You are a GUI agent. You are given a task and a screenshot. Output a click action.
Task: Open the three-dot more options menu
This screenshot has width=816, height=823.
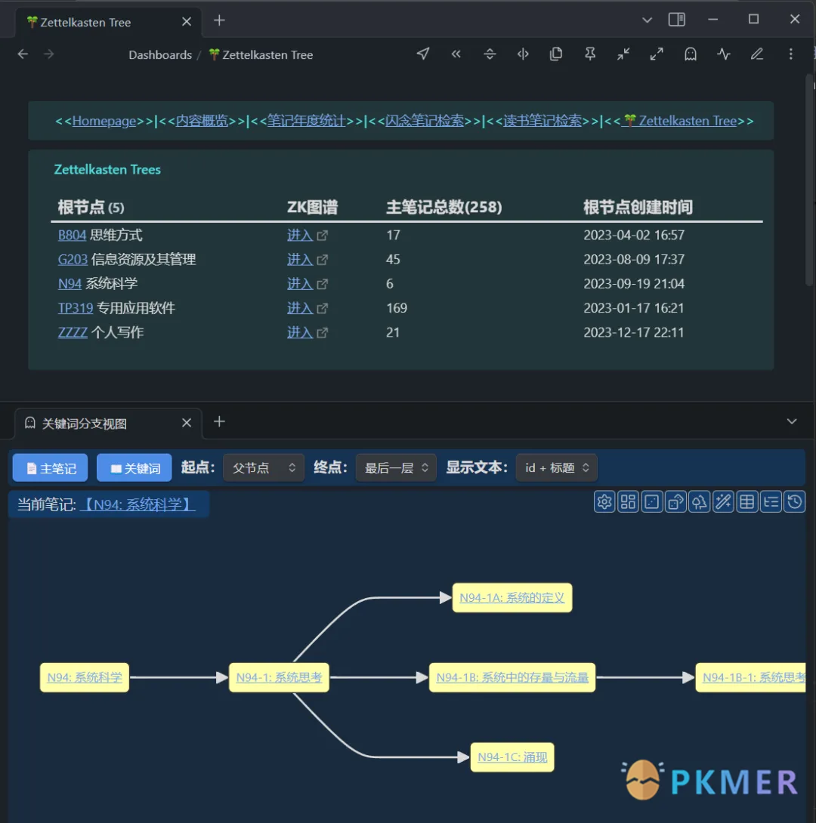pyautogui.click(x=790, y=54)
